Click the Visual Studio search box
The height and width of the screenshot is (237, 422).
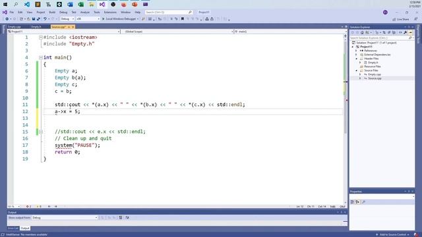point(169,13)
